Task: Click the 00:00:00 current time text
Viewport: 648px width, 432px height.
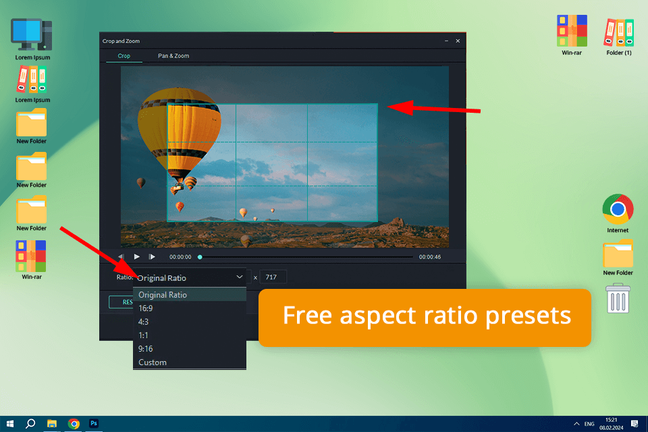Action: point(180,256)
